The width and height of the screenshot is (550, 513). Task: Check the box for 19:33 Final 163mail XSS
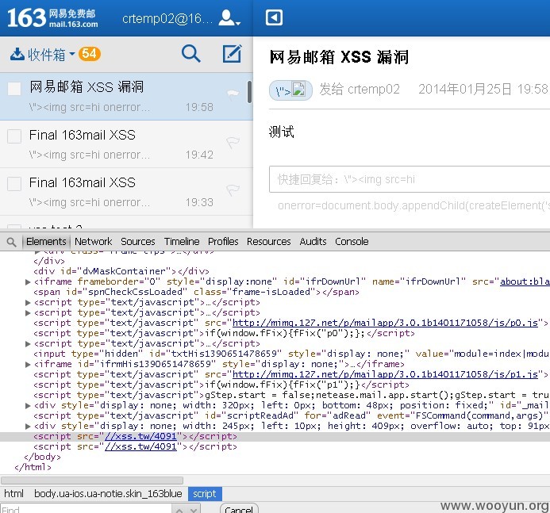point(14,184)
